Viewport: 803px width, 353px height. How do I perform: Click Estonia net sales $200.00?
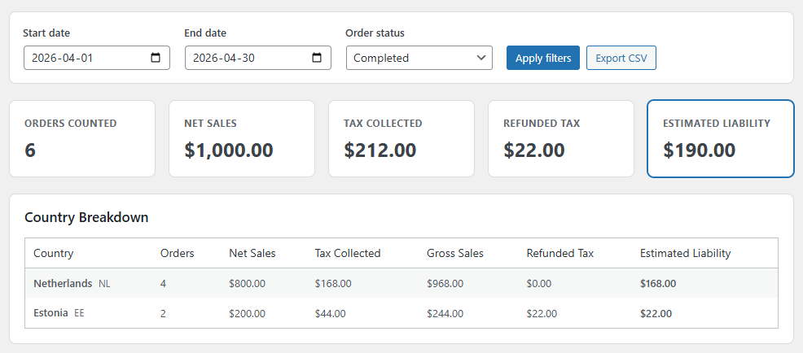click(x=248, y=314)
